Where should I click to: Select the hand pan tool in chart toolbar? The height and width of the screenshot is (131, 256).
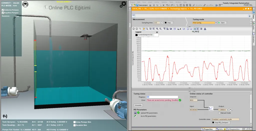click(x=144, y=29)
